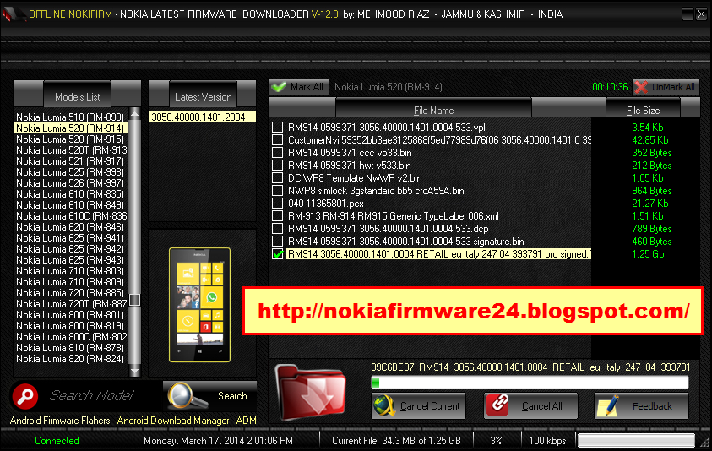The width and height of the screenshot is (712, 451).
Task: Click the status bar overall progress bar
Action: 636,440
